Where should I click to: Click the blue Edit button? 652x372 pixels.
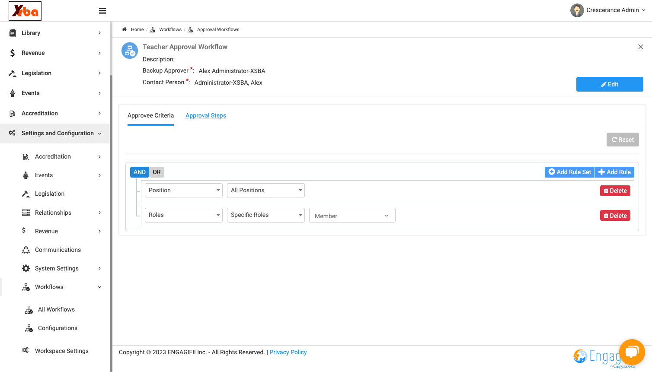click(x=610, y=84)
